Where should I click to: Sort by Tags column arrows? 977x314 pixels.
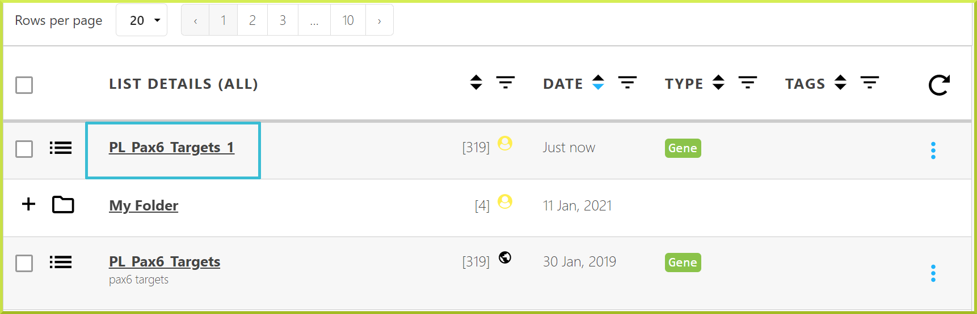[x=840, y=83]
